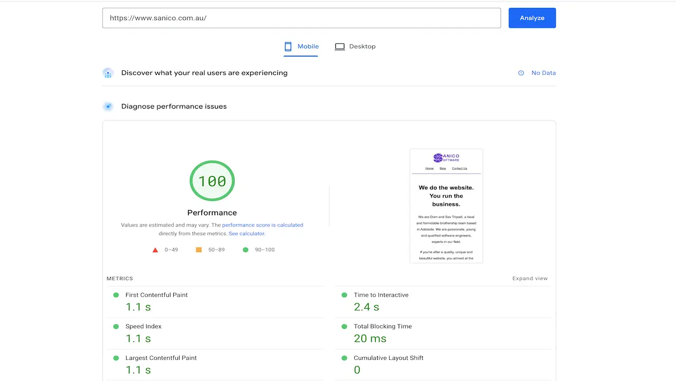Click the field data icon beside real users heading
This screenshot has height=381, width=676.
pyautogui.click(x=108, y=73)
